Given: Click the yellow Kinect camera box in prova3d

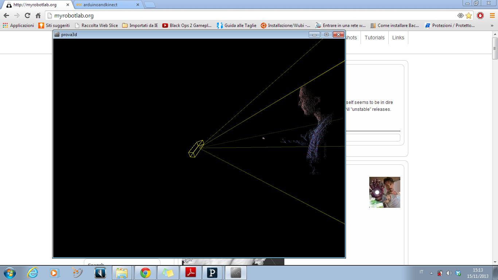Looking at the screenshot, I should pyautogui.click(x=196, y=149).
